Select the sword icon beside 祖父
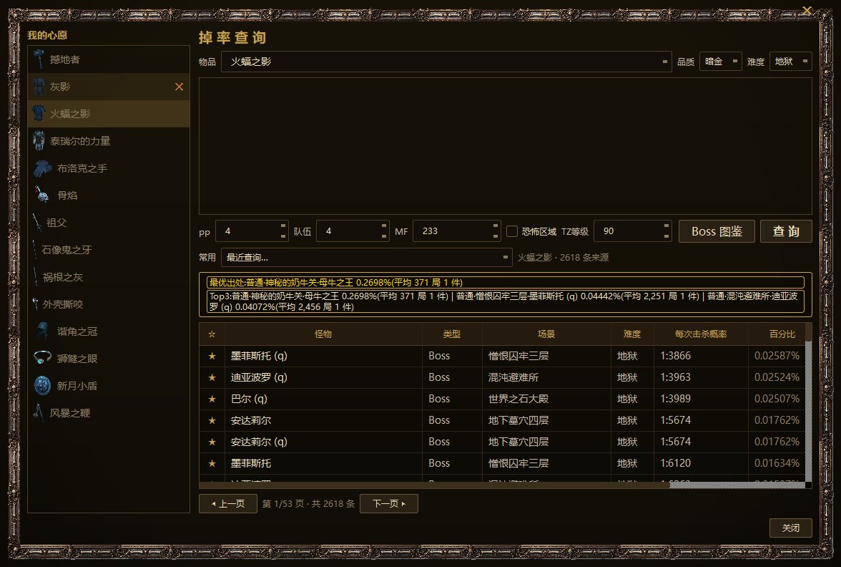 coord(37,222)
